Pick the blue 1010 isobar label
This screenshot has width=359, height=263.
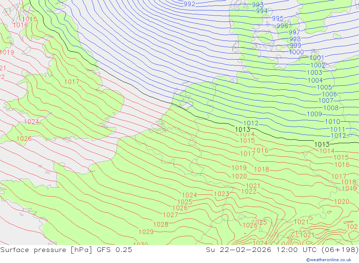click(x=332, y=122)
